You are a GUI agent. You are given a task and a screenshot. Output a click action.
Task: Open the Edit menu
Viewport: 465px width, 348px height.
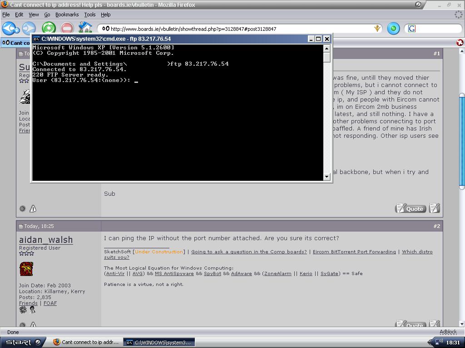[x=19, y=14]
